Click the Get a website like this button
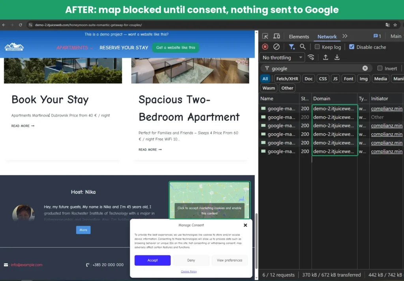This screenshot has height=281, width=404. click(176, 48)
